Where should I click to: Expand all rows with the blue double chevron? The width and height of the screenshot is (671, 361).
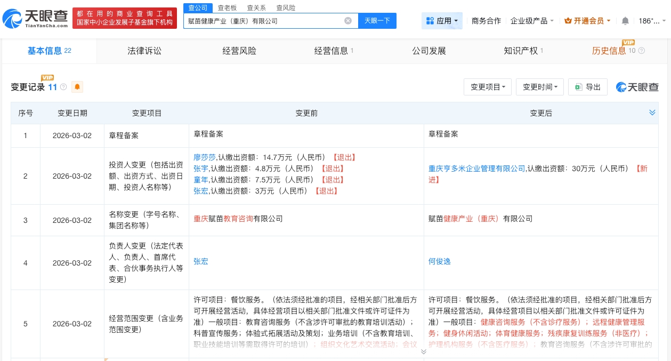coord(652,113)
